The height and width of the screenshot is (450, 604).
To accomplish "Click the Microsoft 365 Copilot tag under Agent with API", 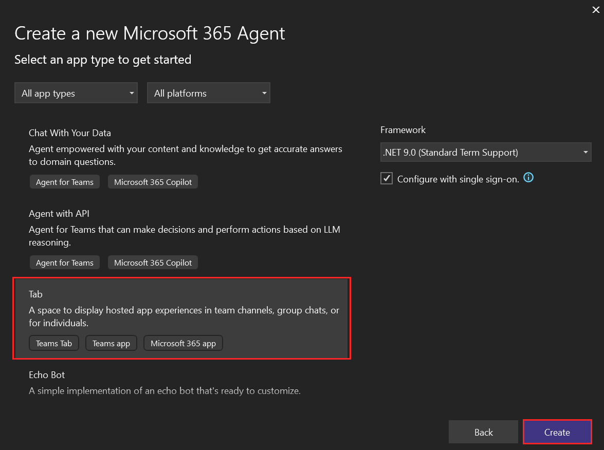I will [x=153, y=262].
